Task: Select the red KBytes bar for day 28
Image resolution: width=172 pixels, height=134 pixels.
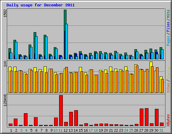Action: (146, 117)
